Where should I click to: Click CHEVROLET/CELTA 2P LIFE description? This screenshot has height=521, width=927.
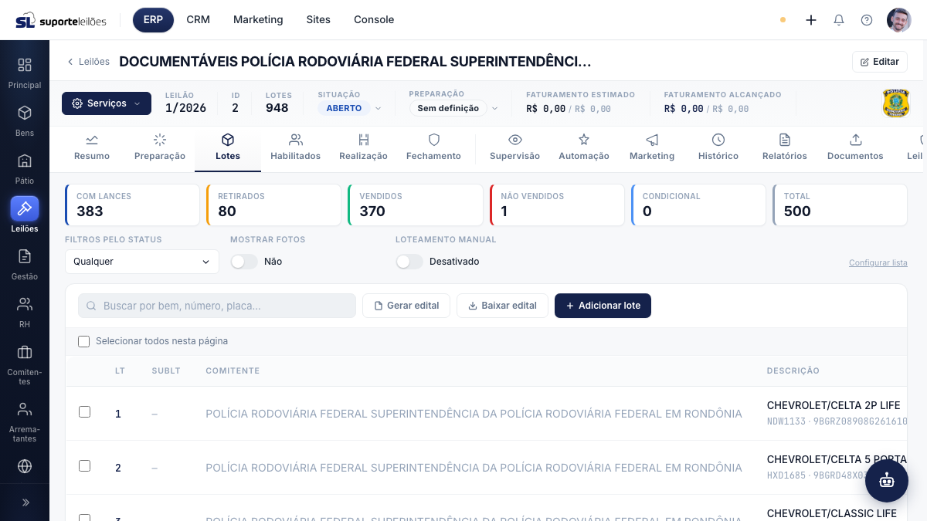point(834,405)
